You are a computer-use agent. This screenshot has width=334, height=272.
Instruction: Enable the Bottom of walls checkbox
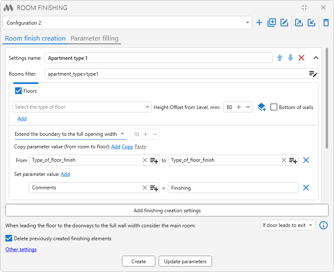click(274, 107)
